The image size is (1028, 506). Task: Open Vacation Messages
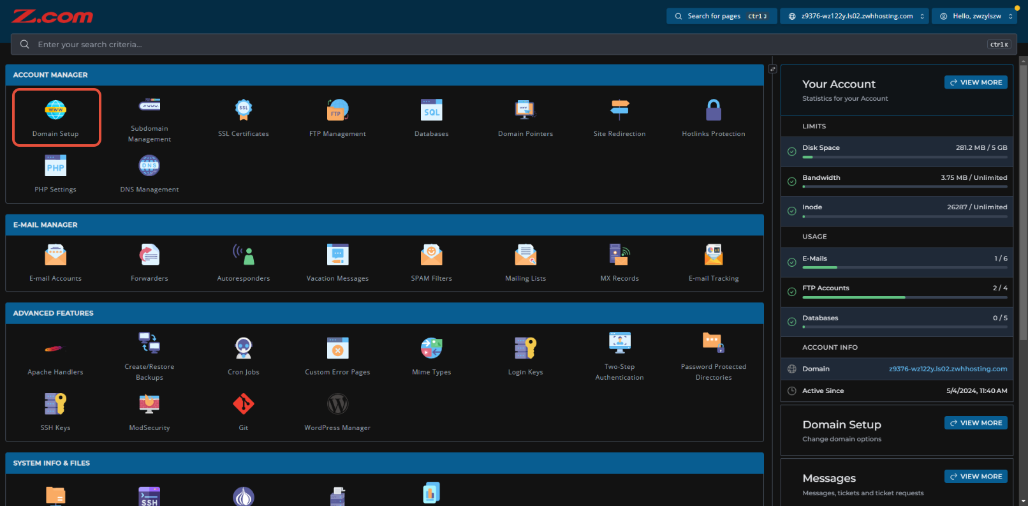[x=337, y=263]
